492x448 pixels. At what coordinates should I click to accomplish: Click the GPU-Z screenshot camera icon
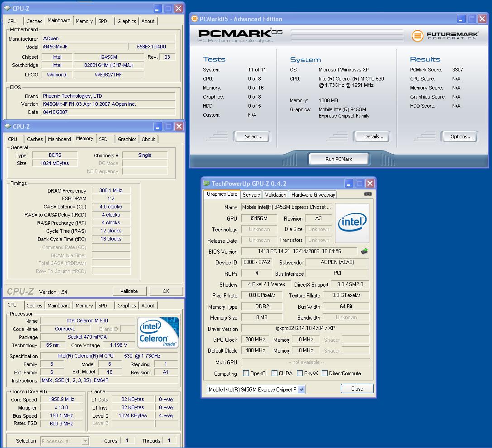[368, 194]
